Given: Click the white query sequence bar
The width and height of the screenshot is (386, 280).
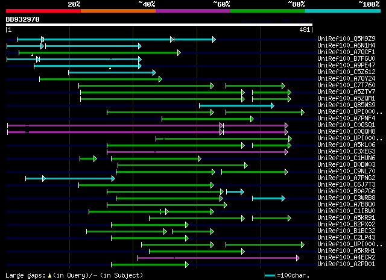Looking at the screenshot, I should (159, 25).
